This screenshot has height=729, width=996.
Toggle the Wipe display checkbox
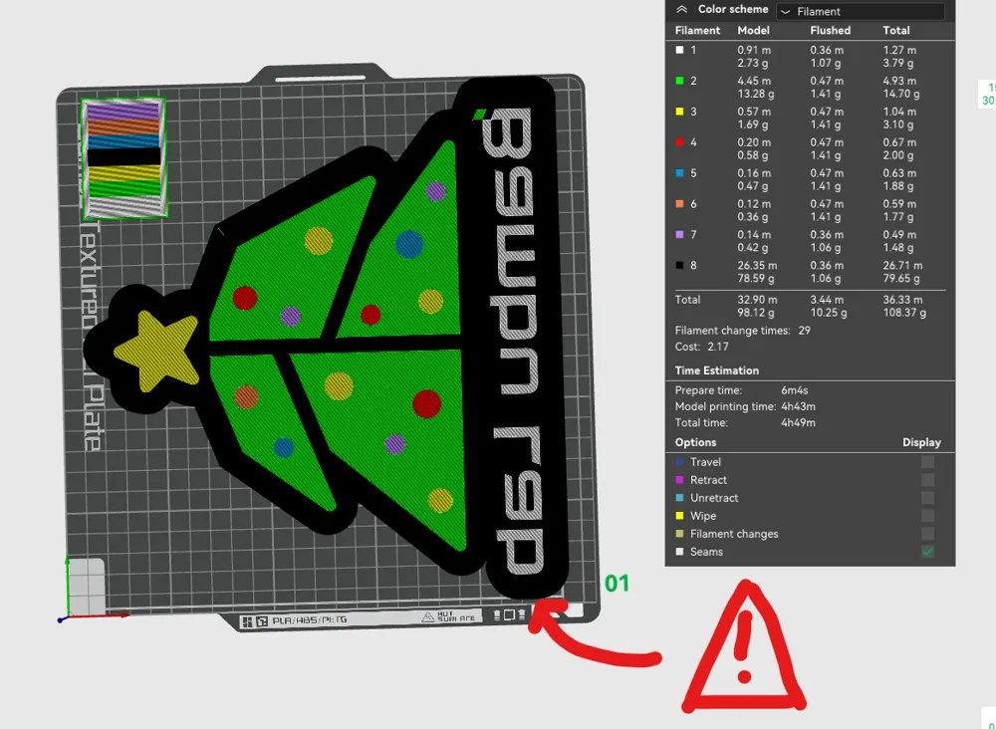click(x=927, y=516)
